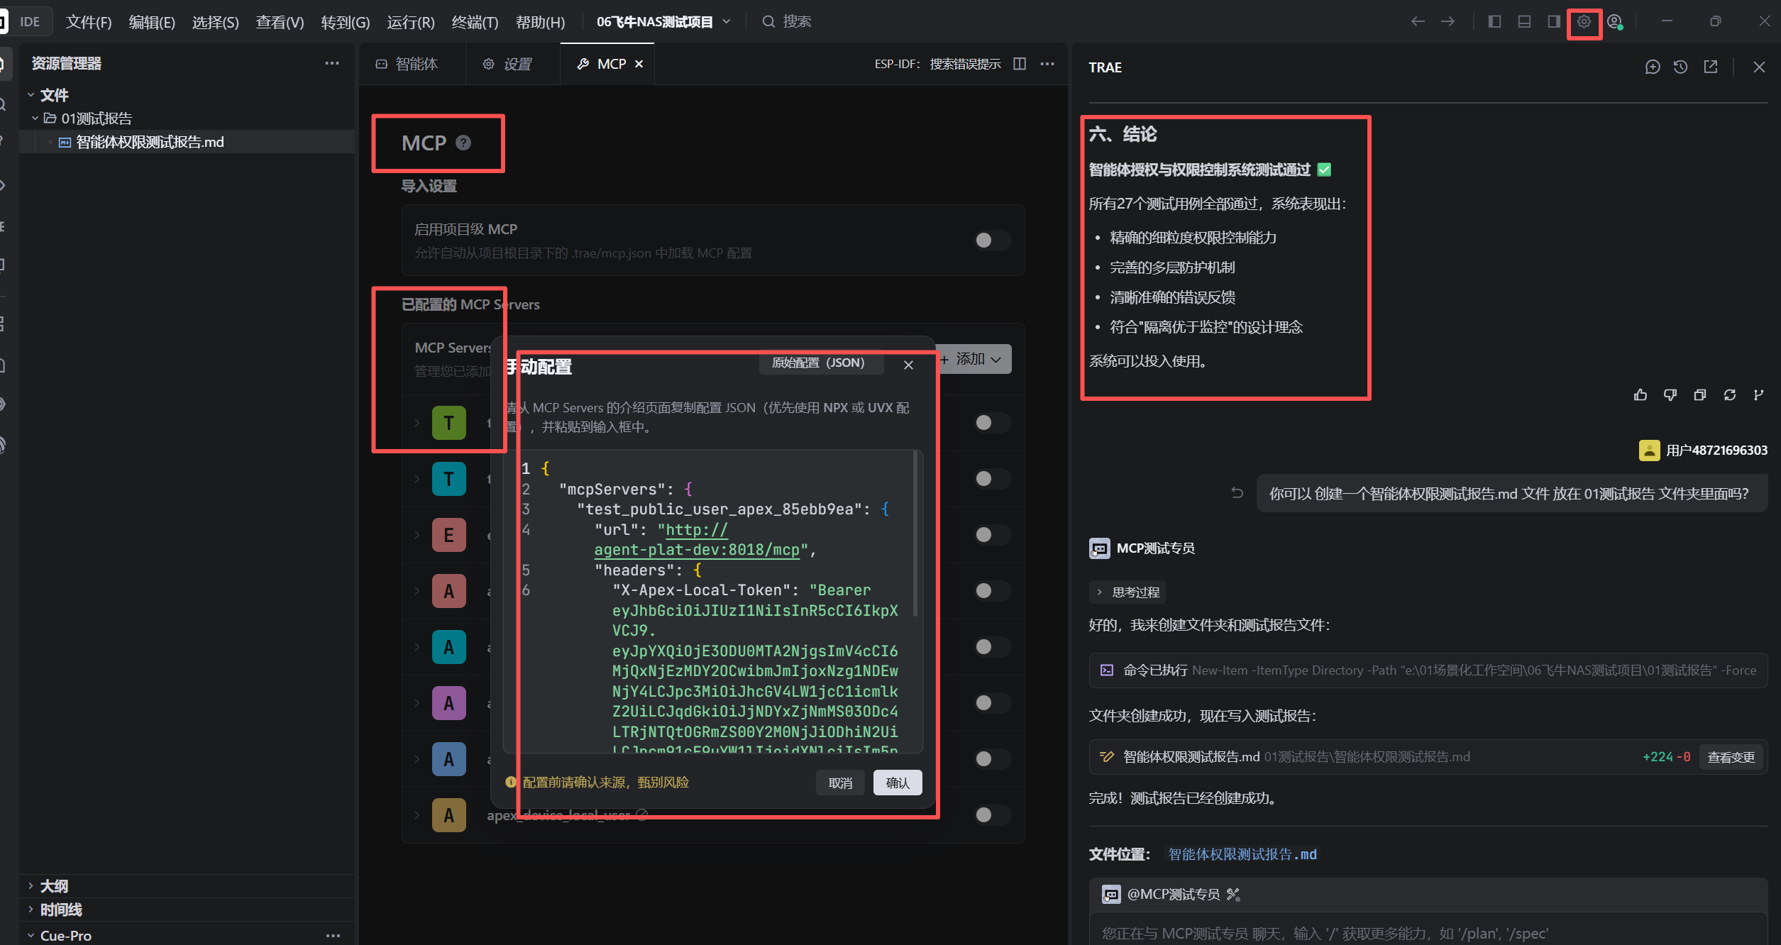Click 确认 in manual config dialog
1781x945 pixels.
click(x=898, y=783)
